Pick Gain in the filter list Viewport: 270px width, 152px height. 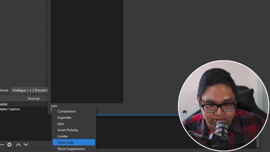74,124
